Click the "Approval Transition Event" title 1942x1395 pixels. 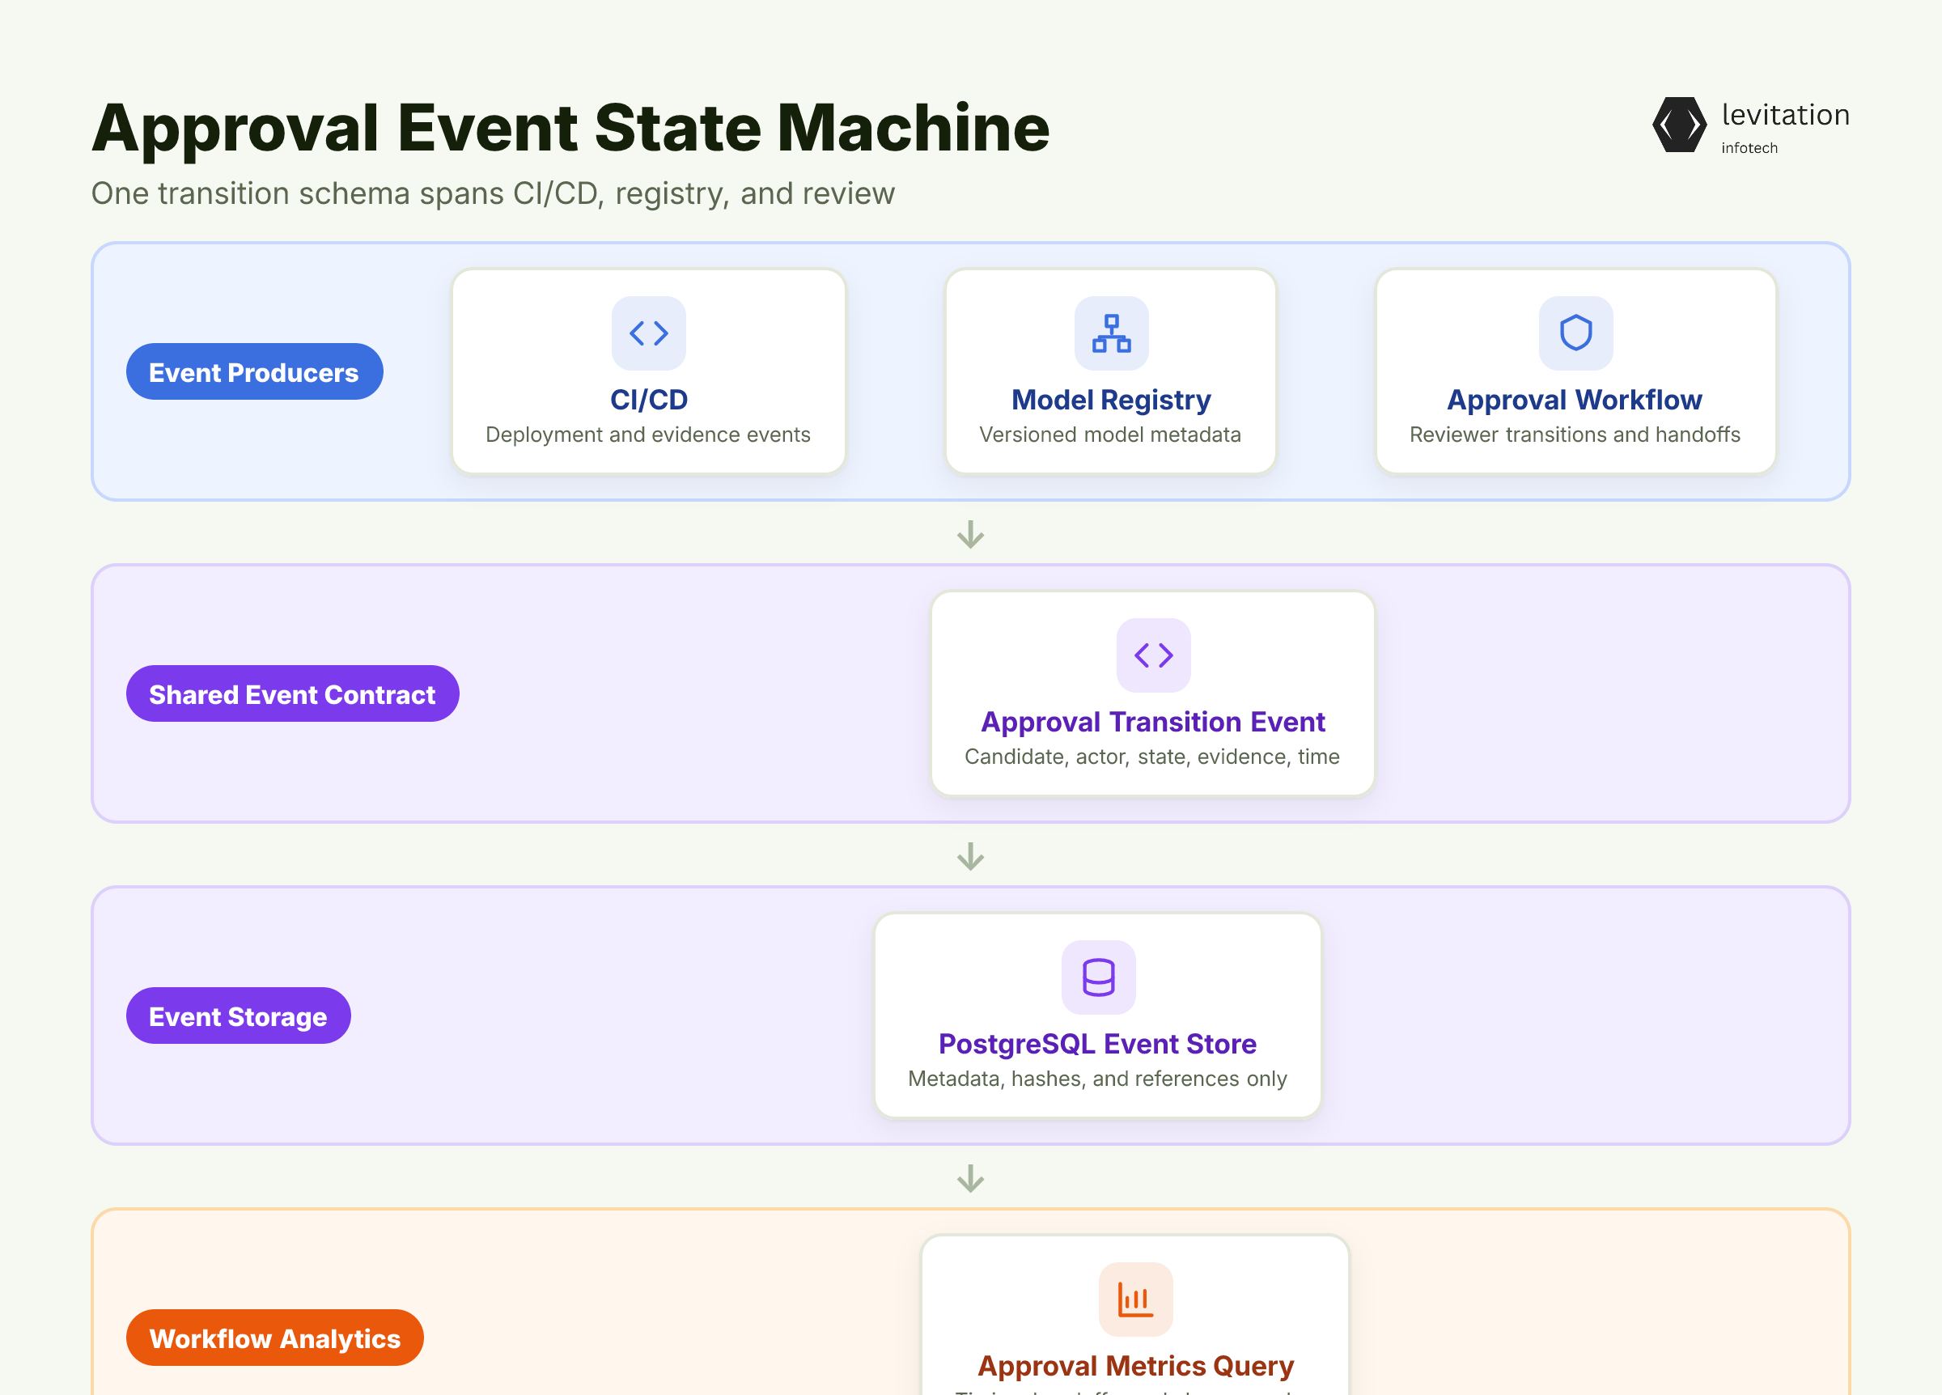click(1152, 722)
